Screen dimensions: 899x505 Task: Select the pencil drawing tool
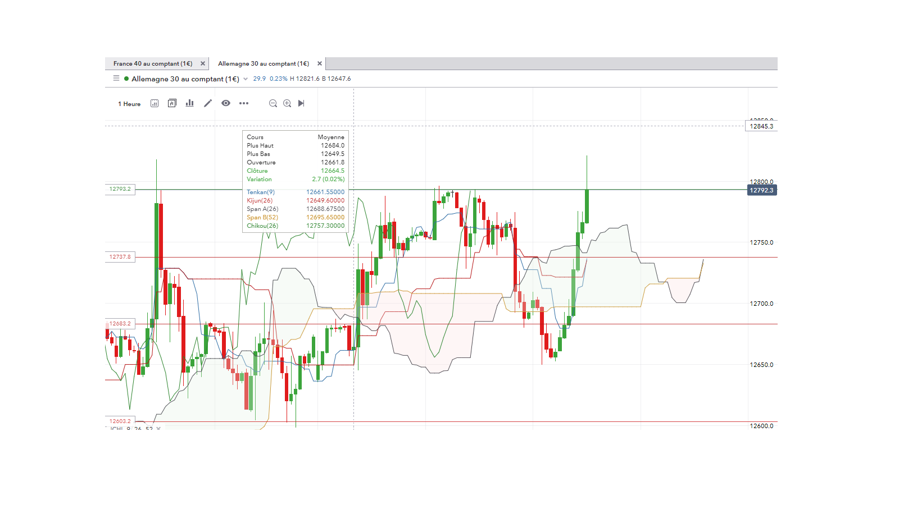[208, 103]
